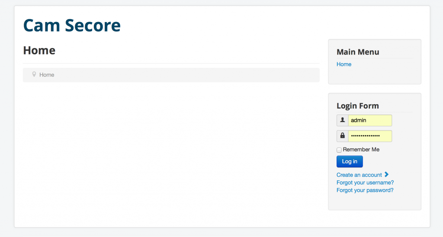Viewport: 443px width, 237px height.
Task: Click the Main Menu heading
Action: click(x=358, y=52)
